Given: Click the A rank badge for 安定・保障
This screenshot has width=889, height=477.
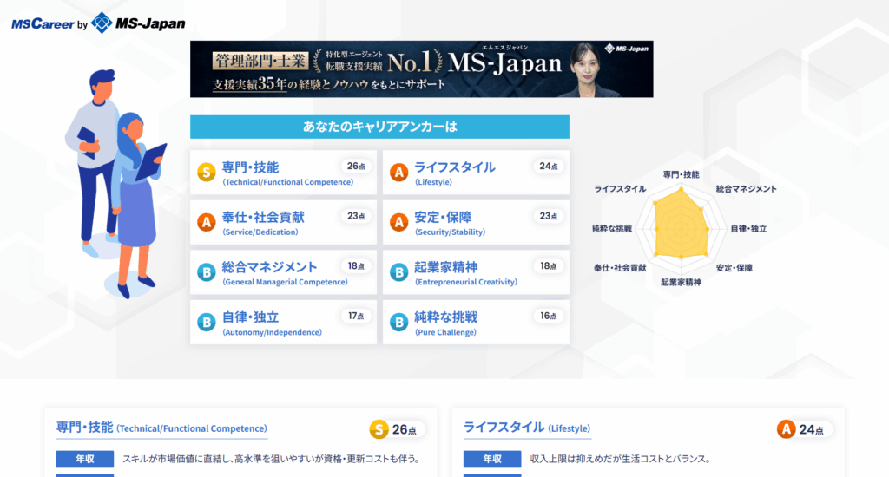Looking at the screenshot, I should tap(399, 222).
